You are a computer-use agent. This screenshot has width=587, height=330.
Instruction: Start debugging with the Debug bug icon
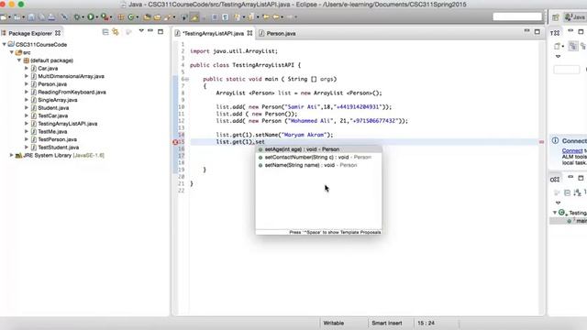pos(77,17)
